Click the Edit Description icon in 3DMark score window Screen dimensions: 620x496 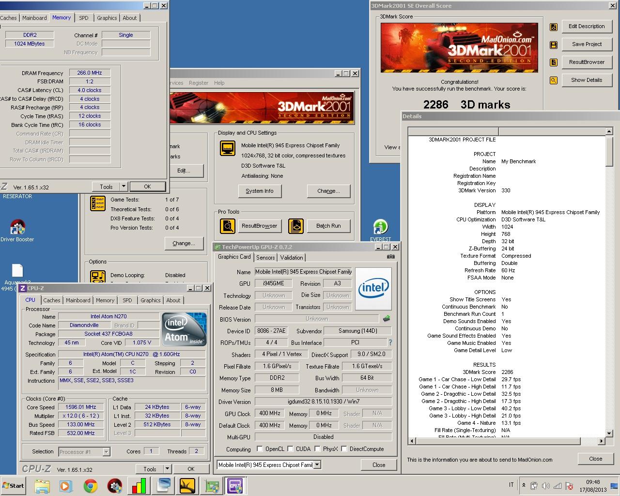click(554, 27)
